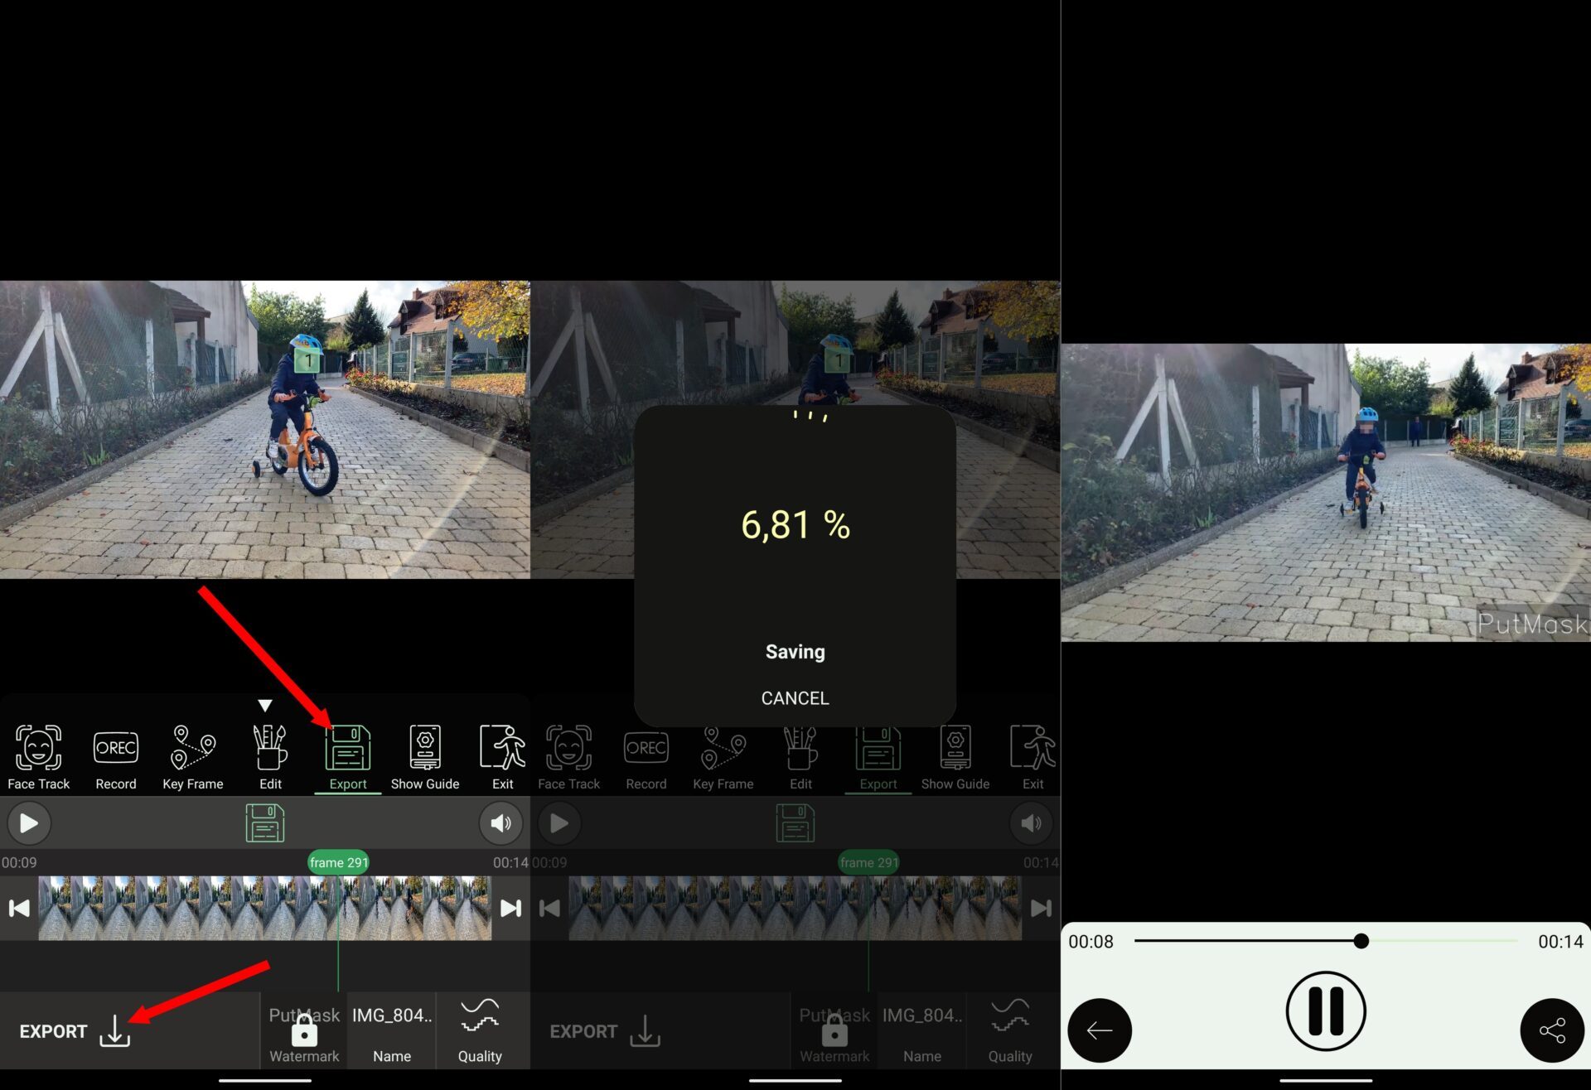
Task: Cancel the saving progress dialog
Action: point(795,698)
